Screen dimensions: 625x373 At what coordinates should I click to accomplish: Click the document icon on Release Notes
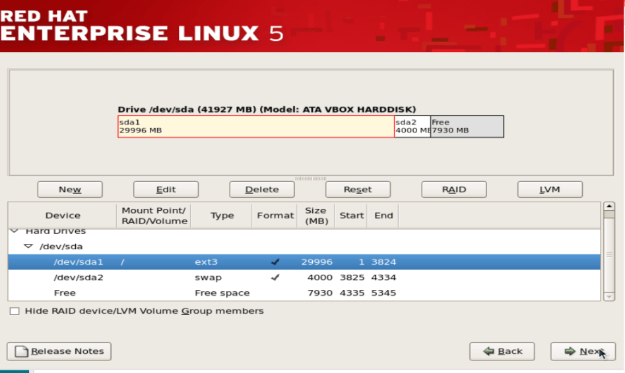22,351
